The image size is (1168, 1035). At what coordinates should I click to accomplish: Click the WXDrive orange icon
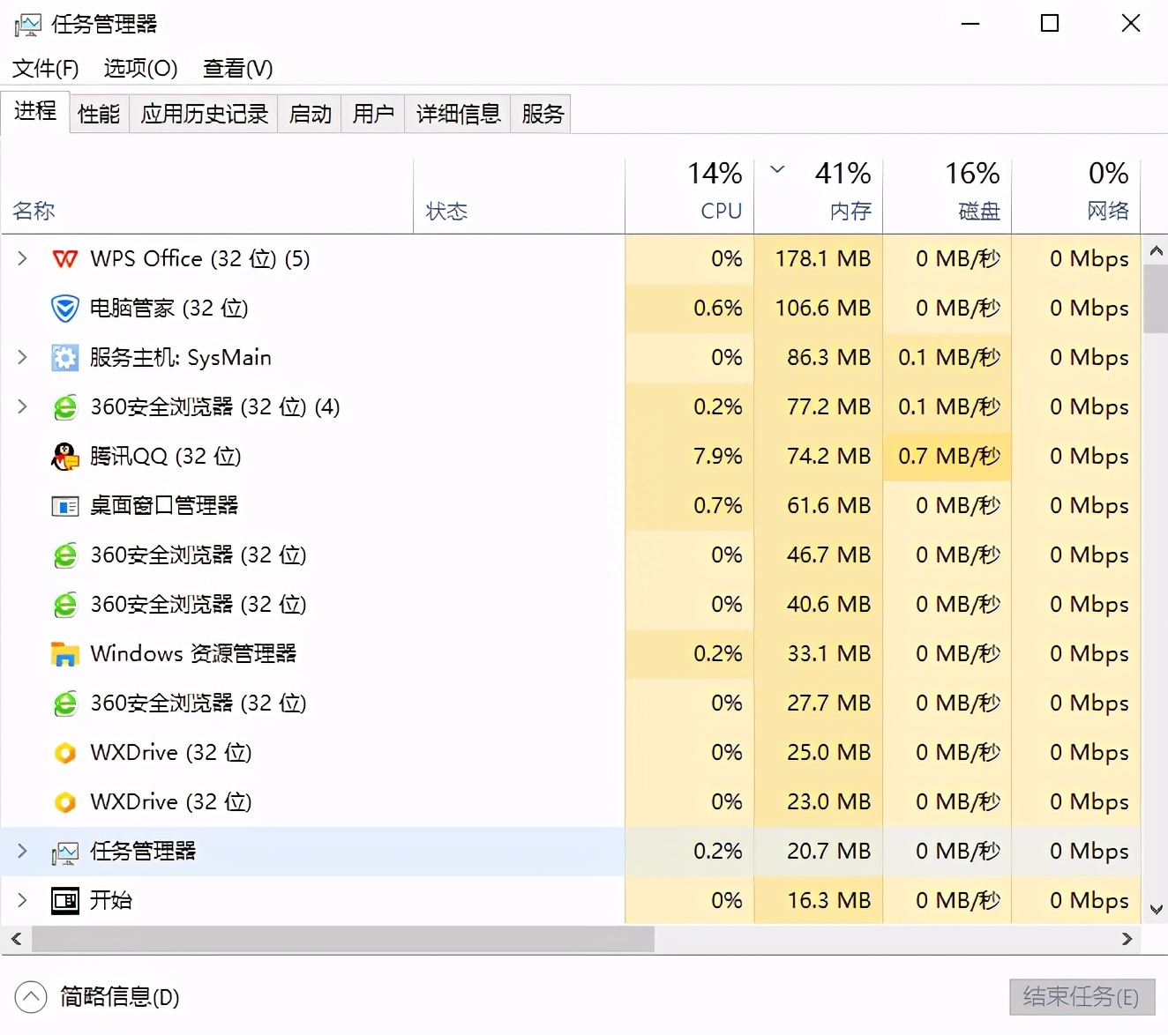tap(65, 752)
